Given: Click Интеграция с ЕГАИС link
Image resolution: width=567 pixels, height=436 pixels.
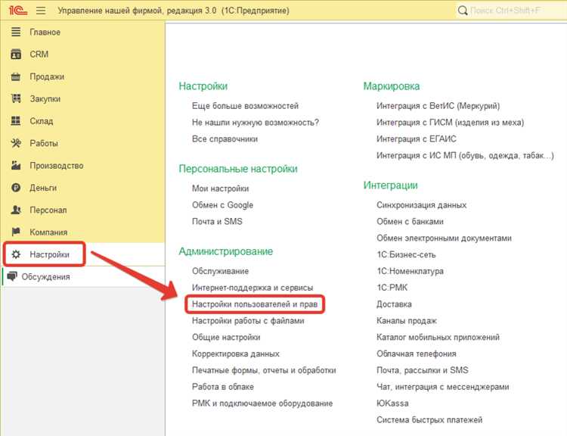Looking at the screenshot, I should pyautogui.click(x=417, y=139).
